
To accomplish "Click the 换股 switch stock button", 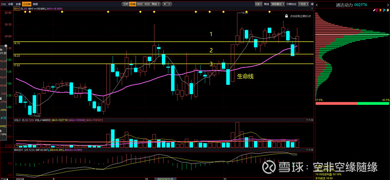I will (35, 4).
